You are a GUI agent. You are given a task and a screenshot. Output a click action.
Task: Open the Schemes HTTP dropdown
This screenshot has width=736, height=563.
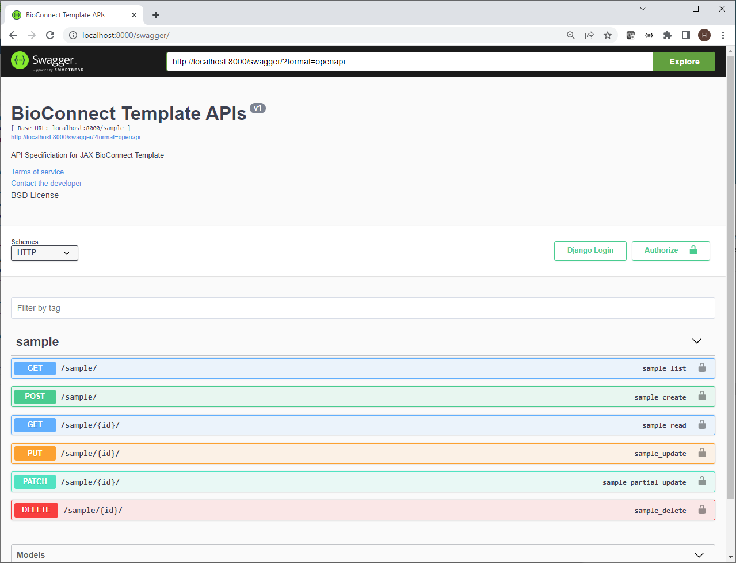click(x=44, y=253)
